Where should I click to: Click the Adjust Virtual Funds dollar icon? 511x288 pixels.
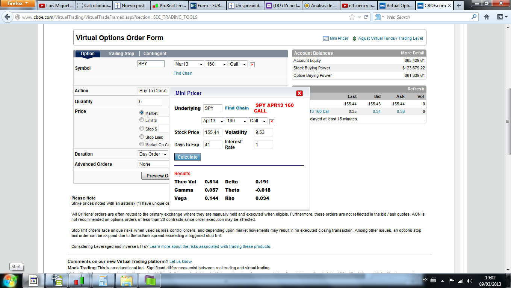pyautogui.click(x=354, y=39)
